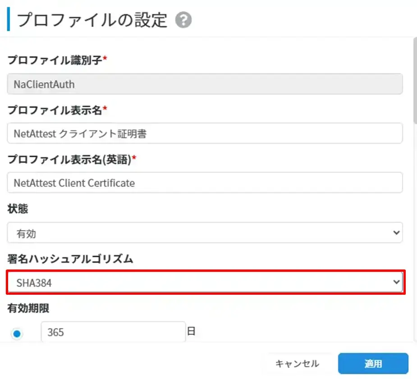Click the NaClientAuth identifier field
The height and width of the screenshot is (379, 417).
[x=205, y=84]
